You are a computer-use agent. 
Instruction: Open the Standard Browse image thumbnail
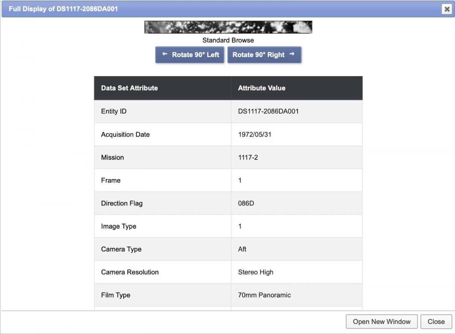click(228, 27)
